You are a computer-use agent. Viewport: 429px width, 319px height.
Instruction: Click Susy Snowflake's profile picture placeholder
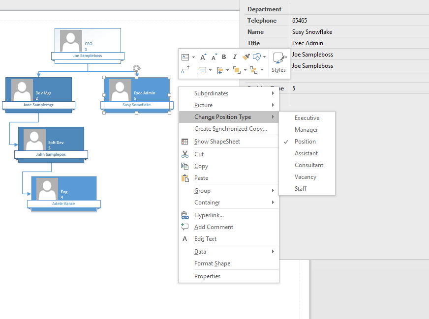click(x=120, y=90)
